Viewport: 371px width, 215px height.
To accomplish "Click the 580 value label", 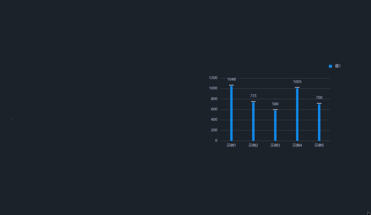I will point(275,104).
